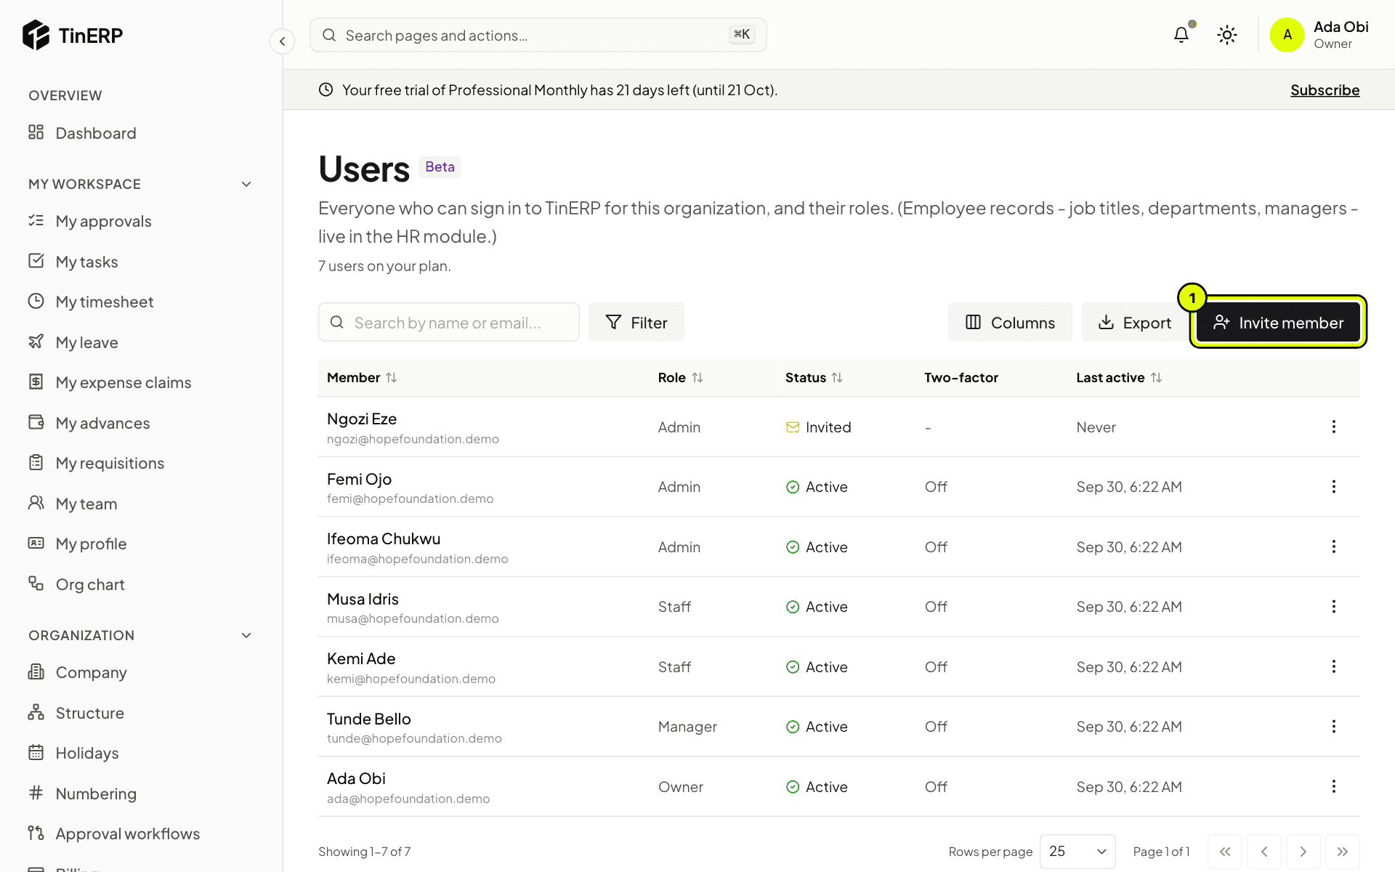This screenshot has width=1395, height=872.
Task: Open row actions menu for Musa Idris
Action: click(1334, 607)
